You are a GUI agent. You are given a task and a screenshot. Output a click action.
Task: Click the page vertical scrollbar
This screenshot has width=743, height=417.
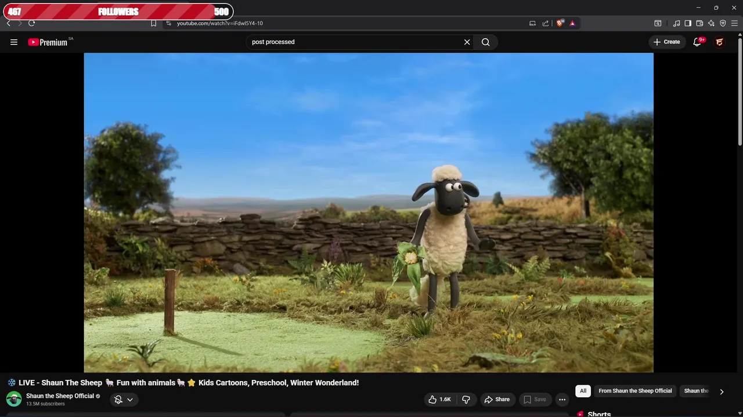pyautogui.click(x=740, y=93)
